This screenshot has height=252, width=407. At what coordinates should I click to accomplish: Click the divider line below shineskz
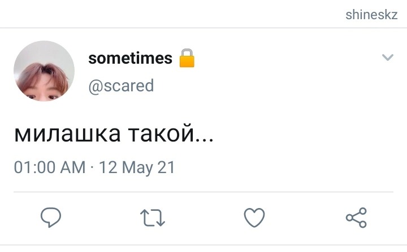(x=203, y=28)
